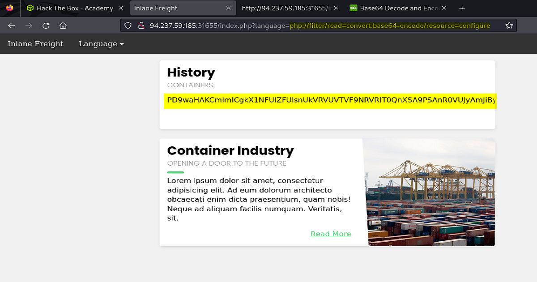Open the Firefox menu icon
537x282 pixels.
tap(10, 8)
